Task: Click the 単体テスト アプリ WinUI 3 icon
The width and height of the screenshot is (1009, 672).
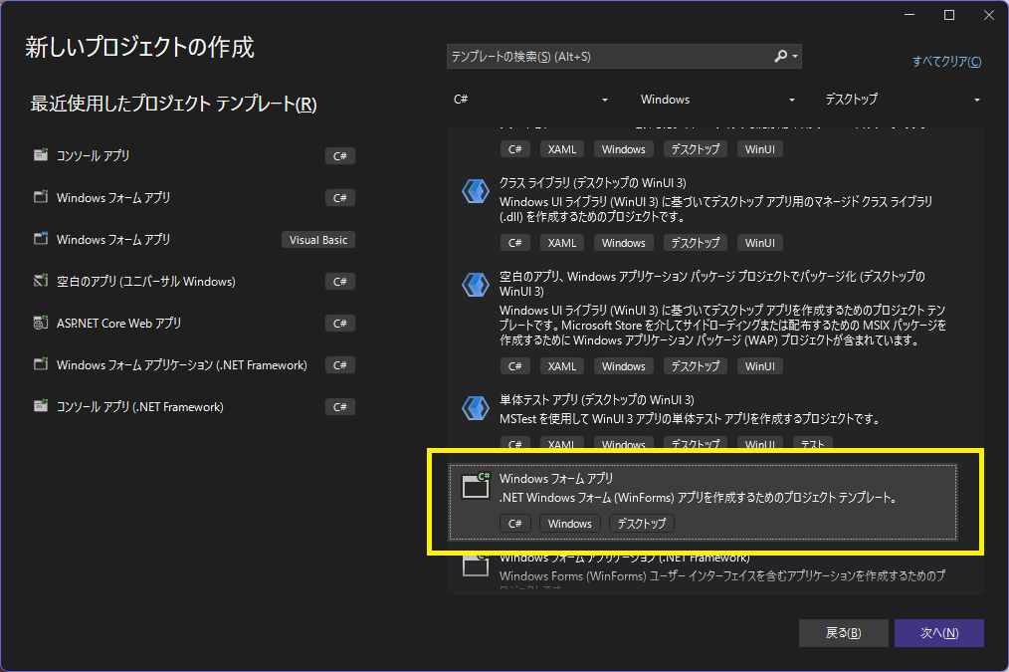Action: click(x=475, y=407)
